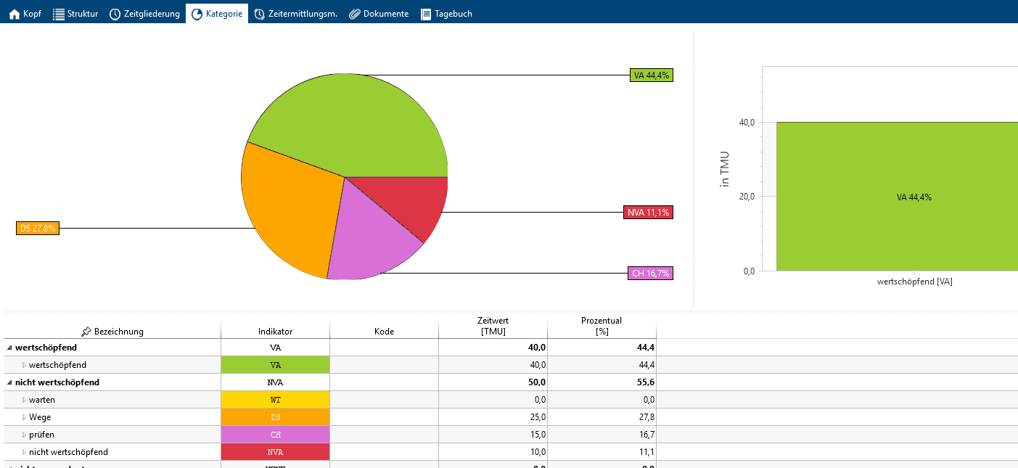Select the Kategorie tab
The width and height of the screenshot is (1018, 468).
click(217, 14)
